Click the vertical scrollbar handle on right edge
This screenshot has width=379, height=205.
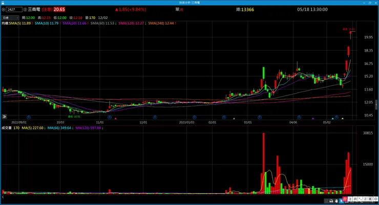click(376, 105)
